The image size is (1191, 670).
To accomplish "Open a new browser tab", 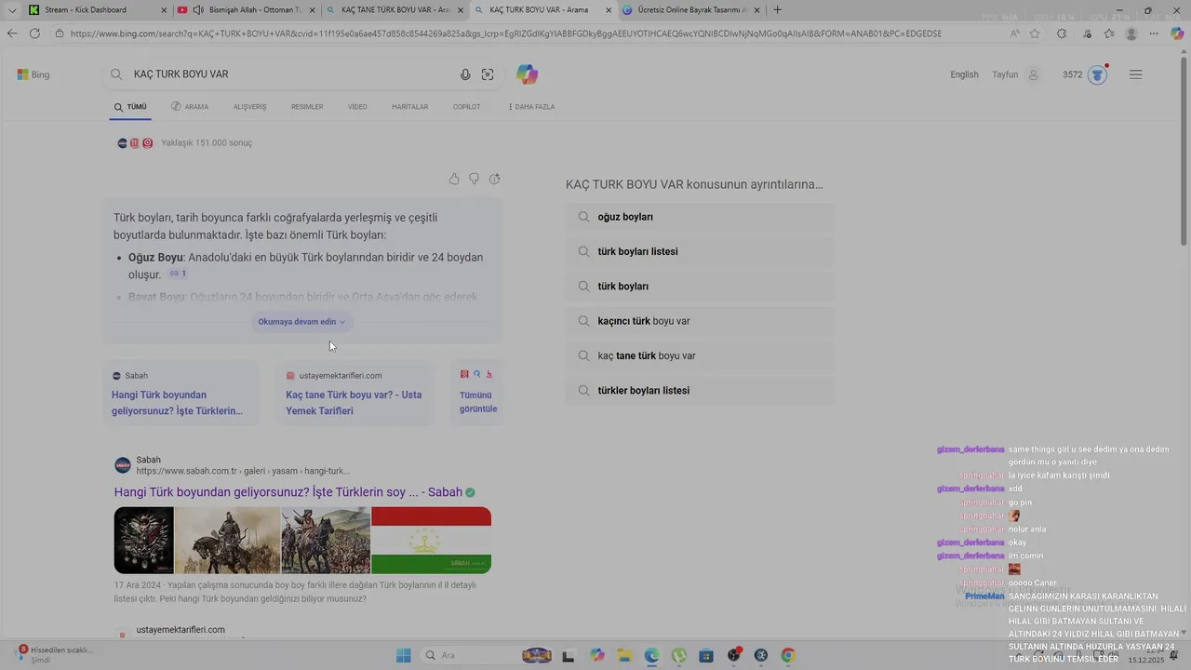I will click(x=778, y=10).
